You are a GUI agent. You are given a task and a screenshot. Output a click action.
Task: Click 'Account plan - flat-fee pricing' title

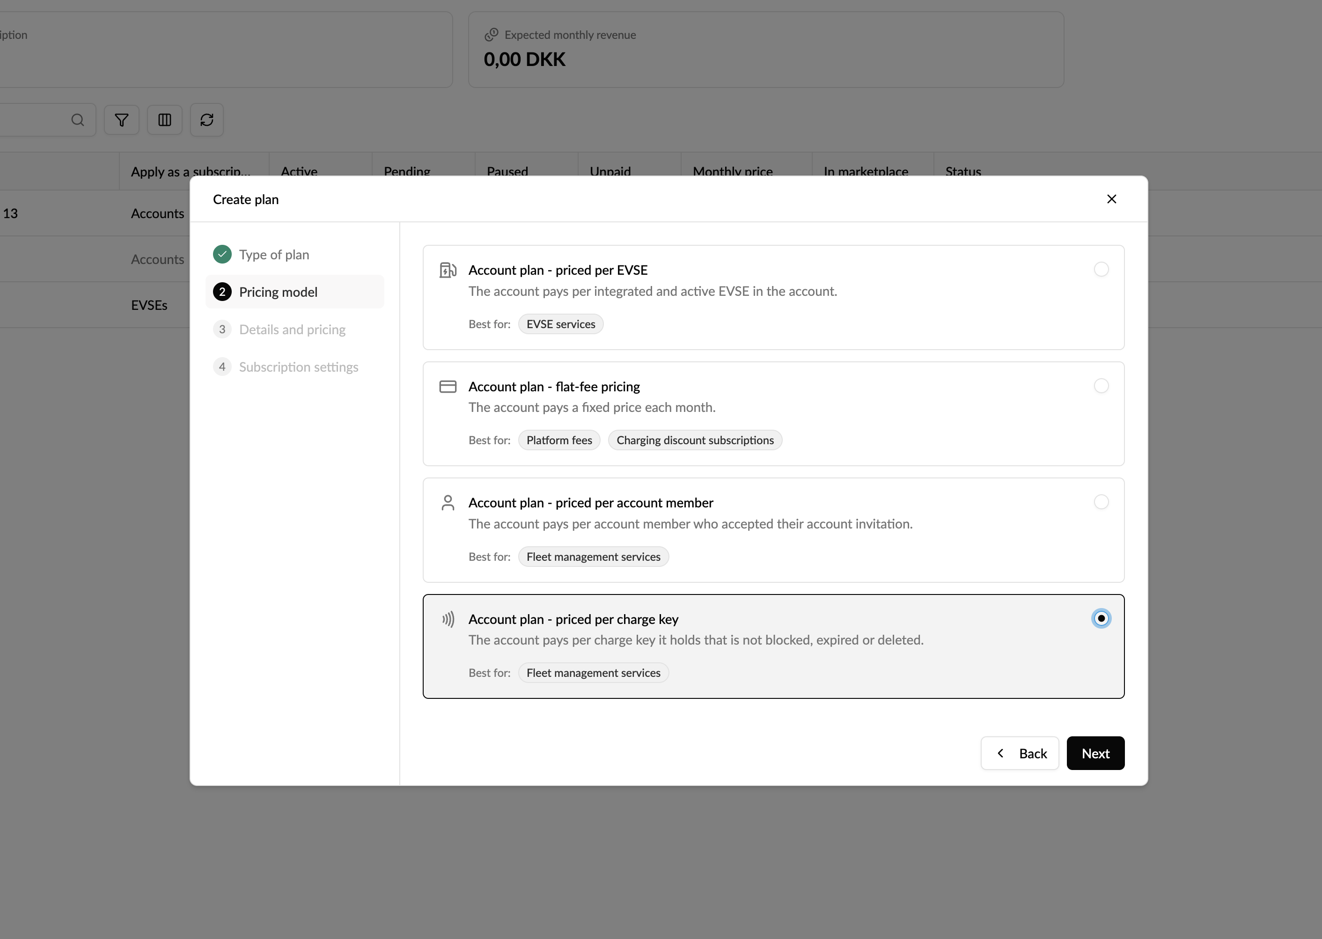click(x=554, y=386)
